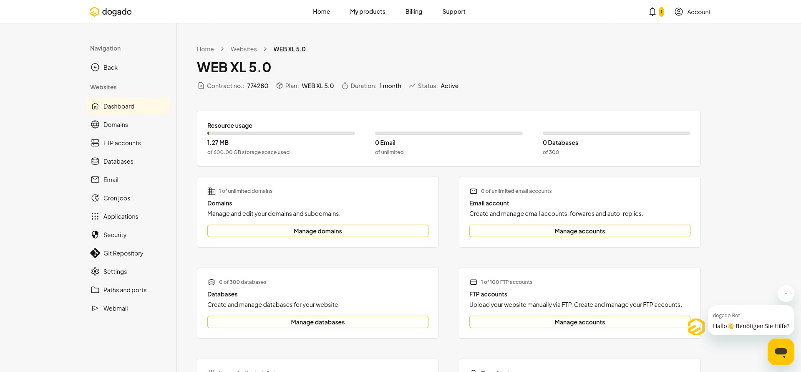Click the Email usage progress bar

pyautogui.click(x=449, y=133)
